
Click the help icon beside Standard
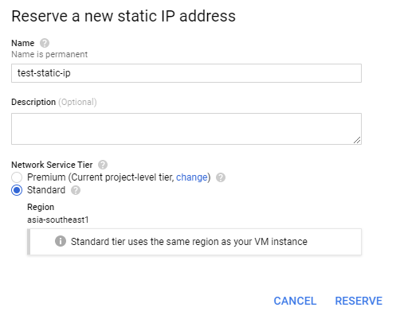pyautogui.click(x=76, y=190)
